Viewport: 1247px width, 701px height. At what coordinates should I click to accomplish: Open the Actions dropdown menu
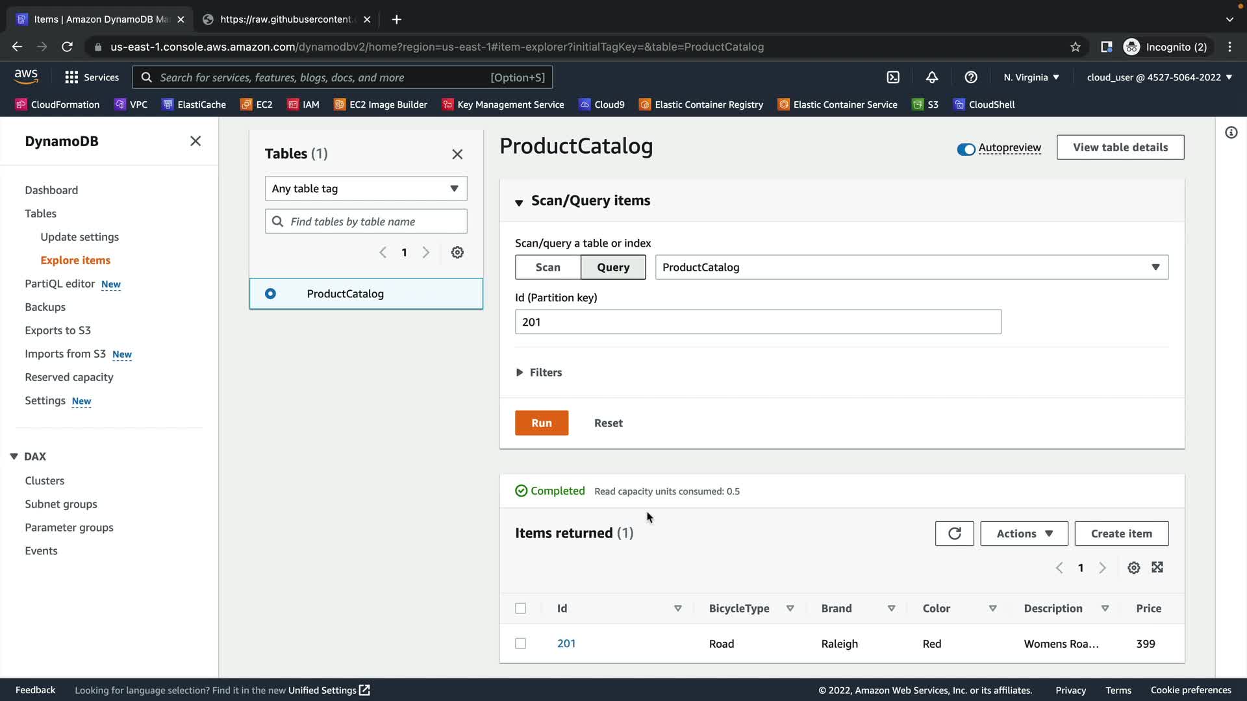[x=1024, y=534]
